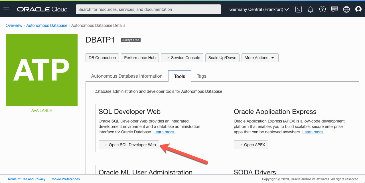Expand the Germany Central (Frankfurt) region selector
The image size is (365, 183).
259,9
